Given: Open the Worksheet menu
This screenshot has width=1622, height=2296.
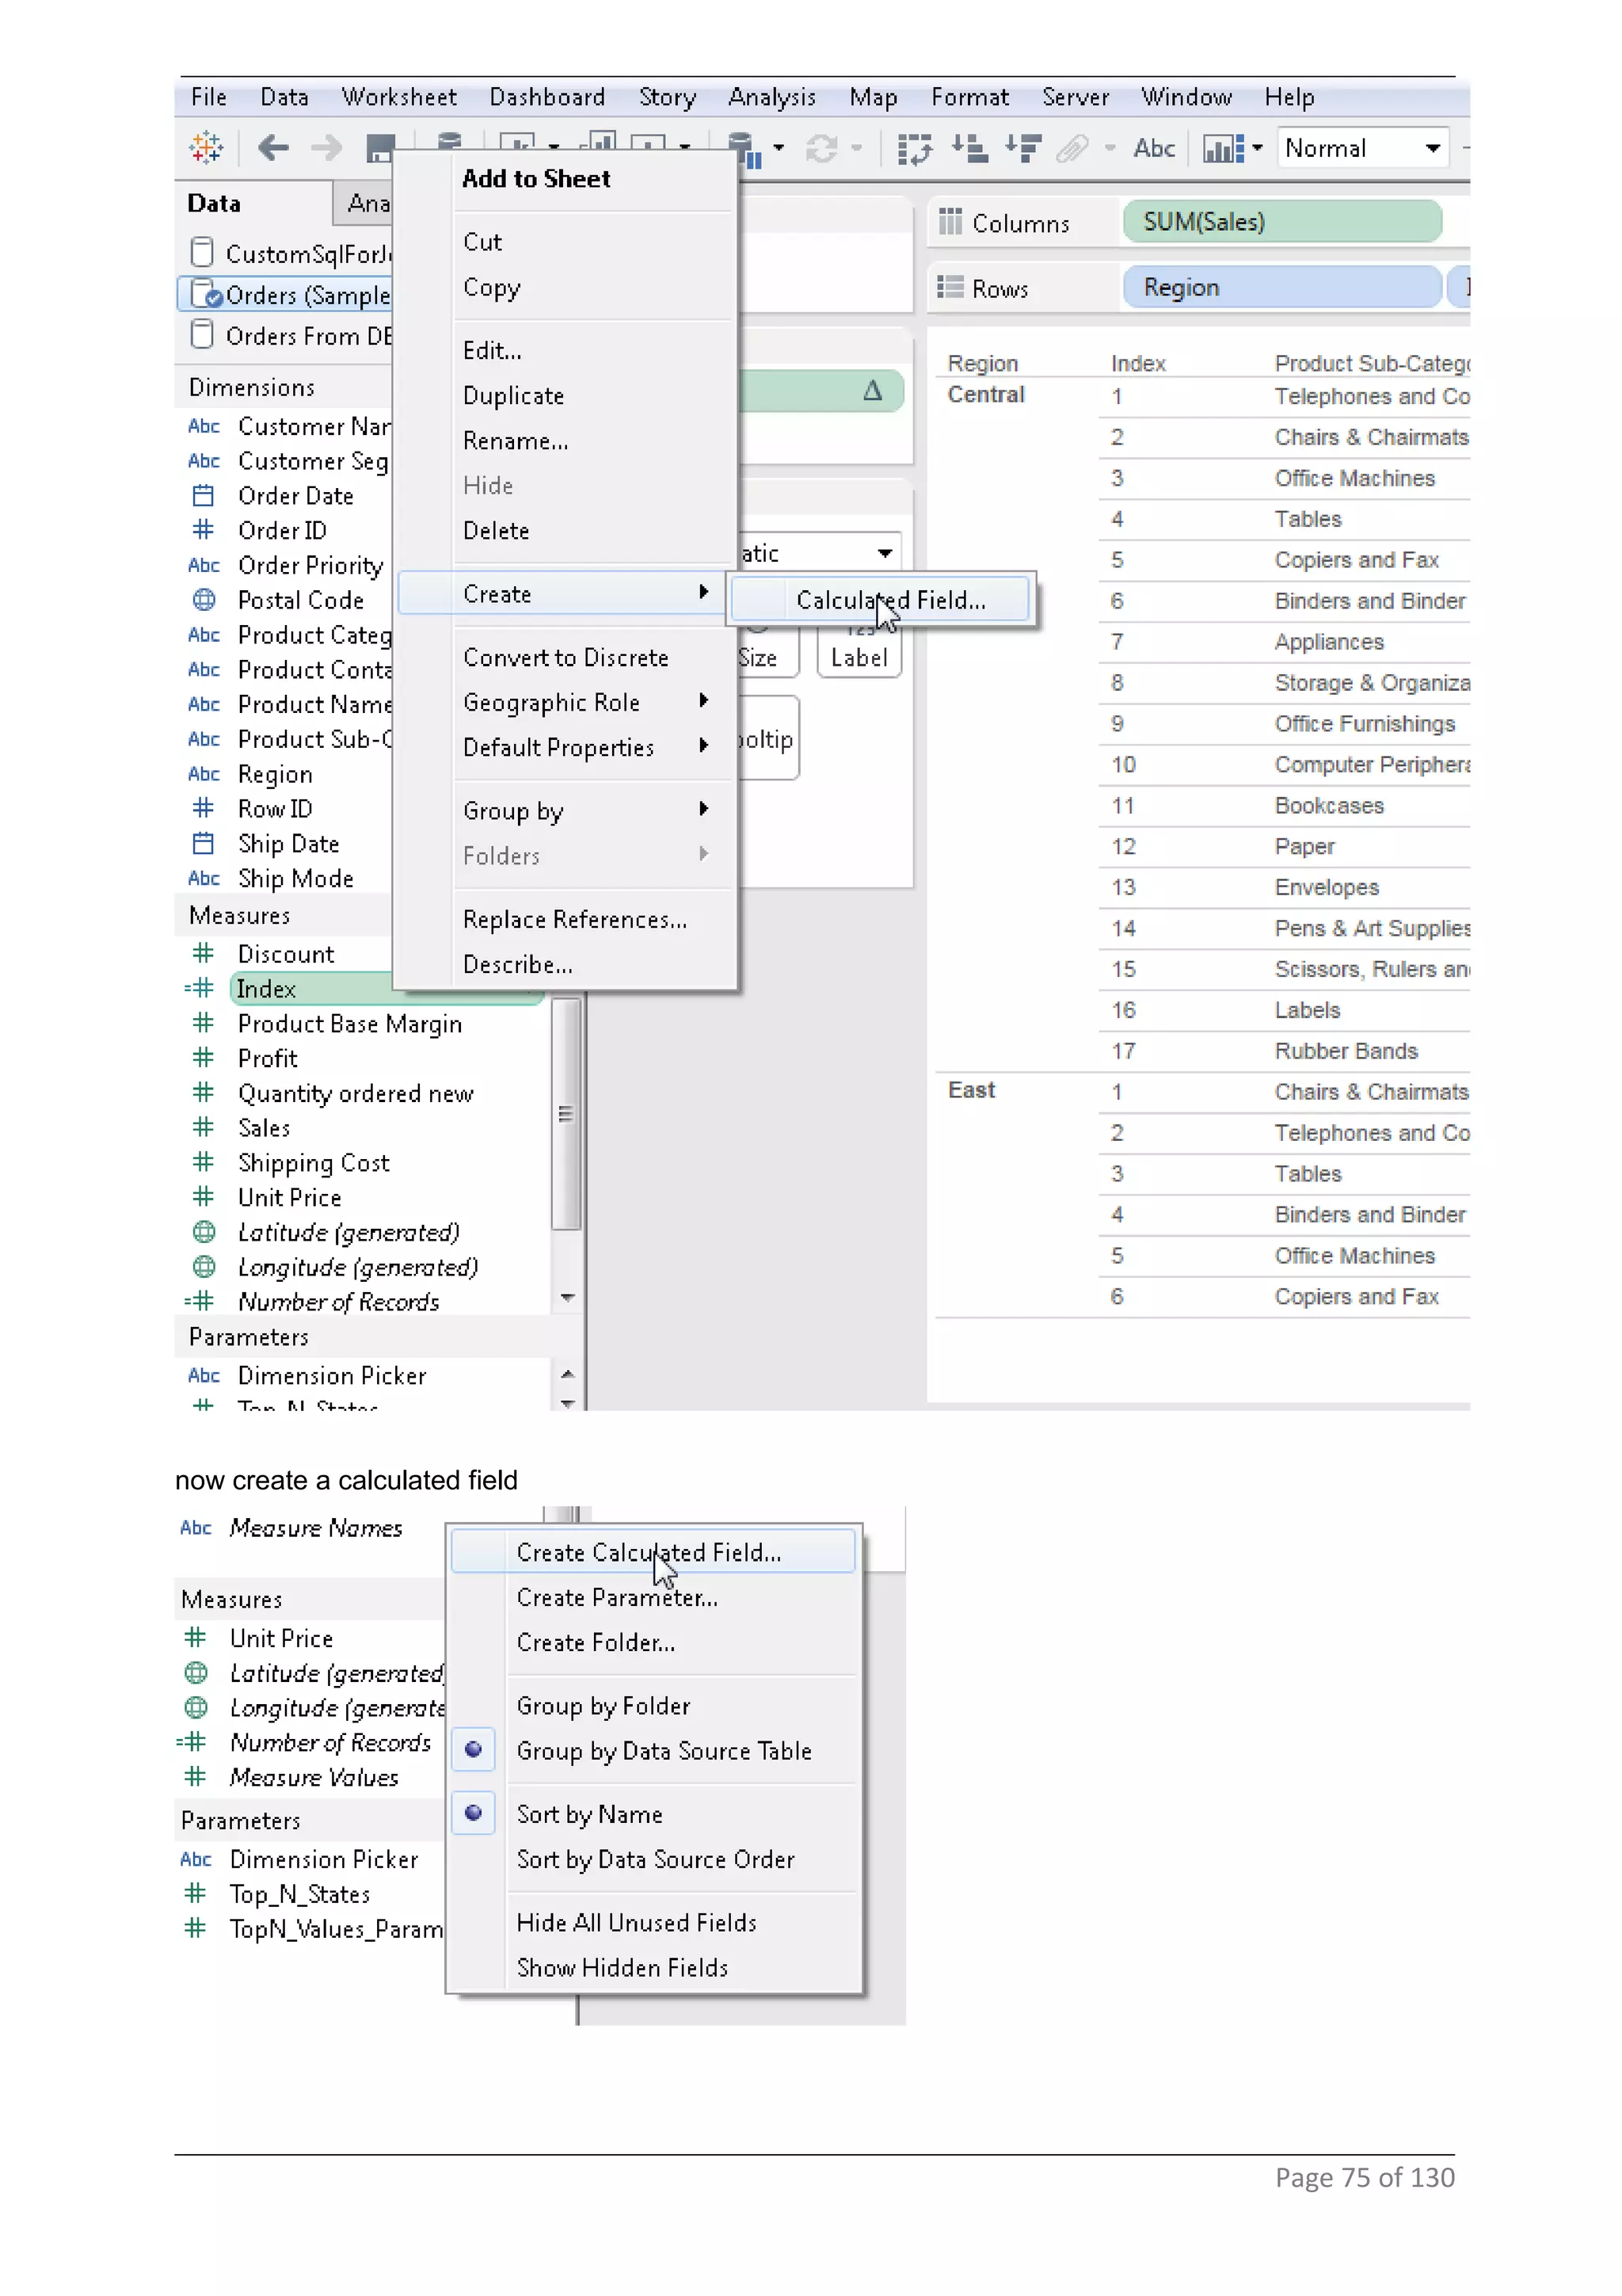Looking at the screenshot, I should (x=398, y=97).
